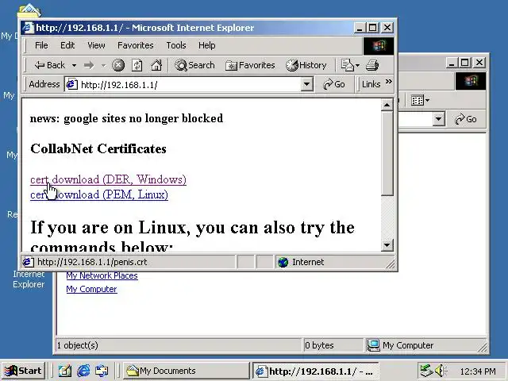508x381 pixels.
Task: Click the 'CollabNet Certificates' heading
Action: click(98, 148)
